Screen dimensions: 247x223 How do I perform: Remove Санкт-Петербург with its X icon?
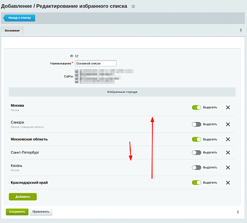(x=228, y=153)
